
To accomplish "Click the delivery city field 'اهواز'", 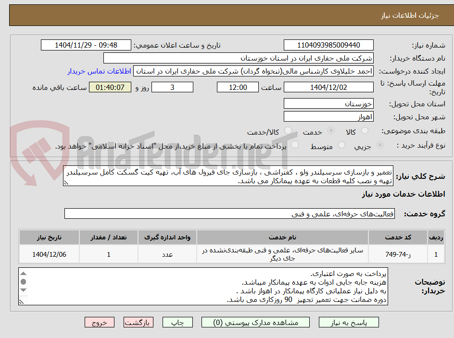I will (x=328, y=117).
